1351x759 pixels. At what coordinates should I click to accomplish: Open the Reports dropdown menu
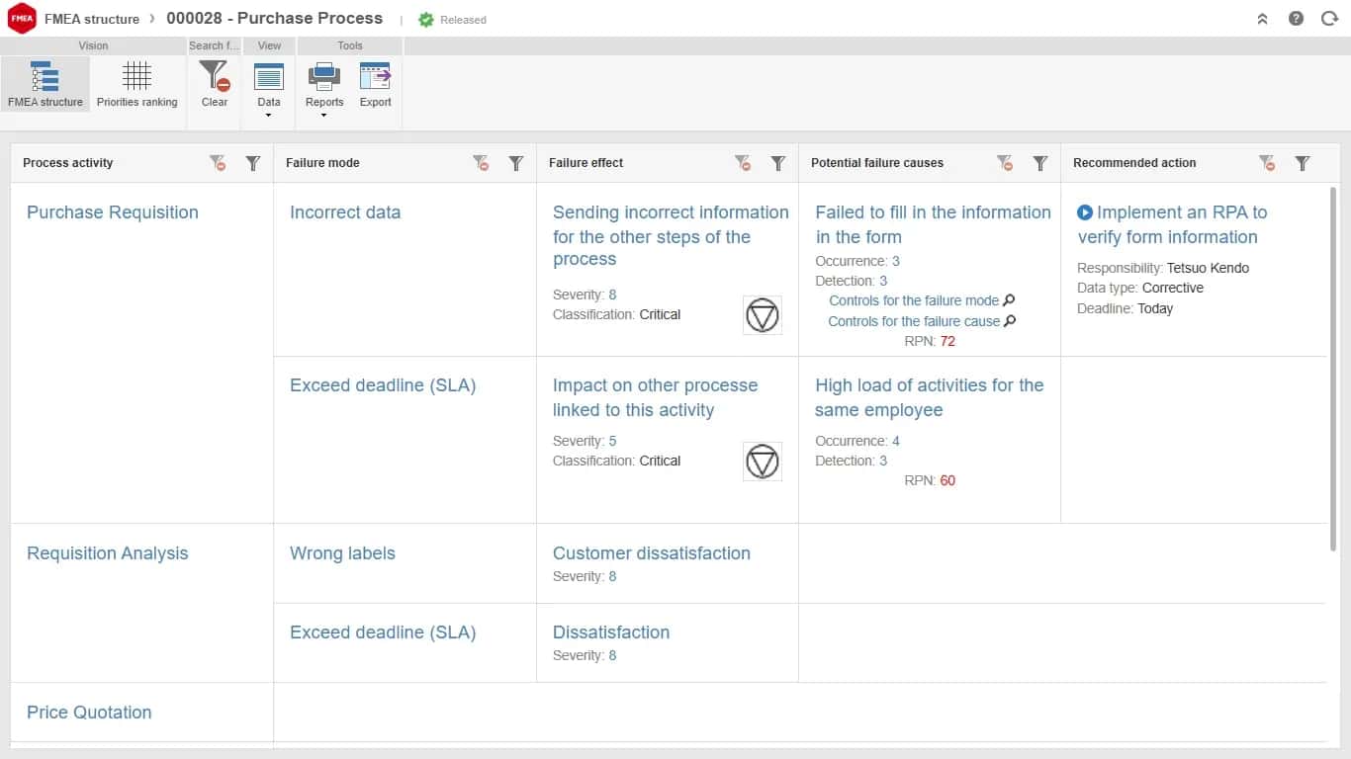point(324,89)
